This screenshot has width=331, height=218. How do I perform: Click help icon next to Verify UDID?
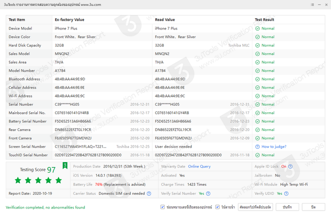(286, 194)
